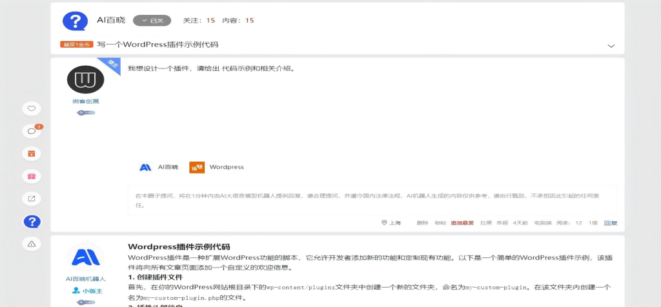Open the Wordpress topic tag
The image size is (661, 307).
[227, 167]
